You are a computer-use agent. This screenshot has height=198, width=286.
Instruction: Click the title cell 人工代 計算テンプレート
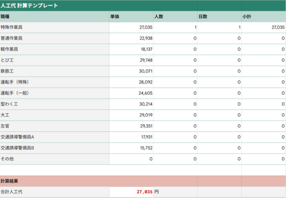(30, 6)
